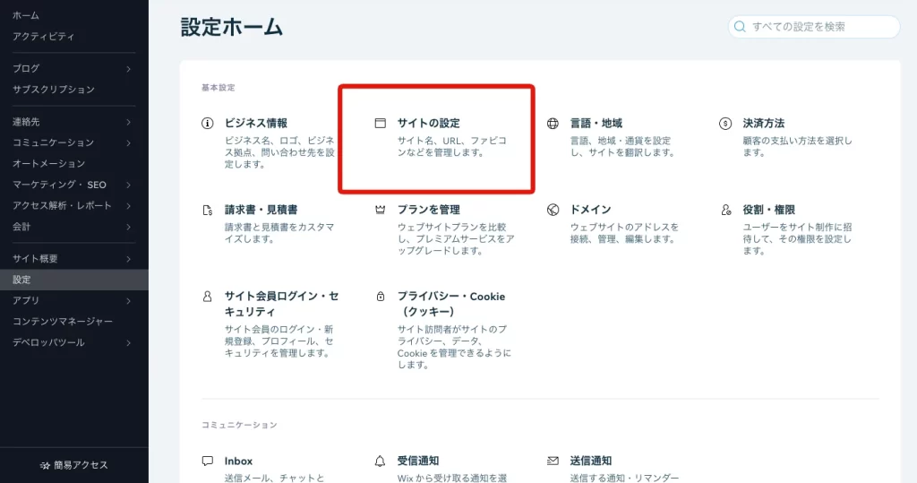Open the ビジネス情報 settings link

[255, 124]
